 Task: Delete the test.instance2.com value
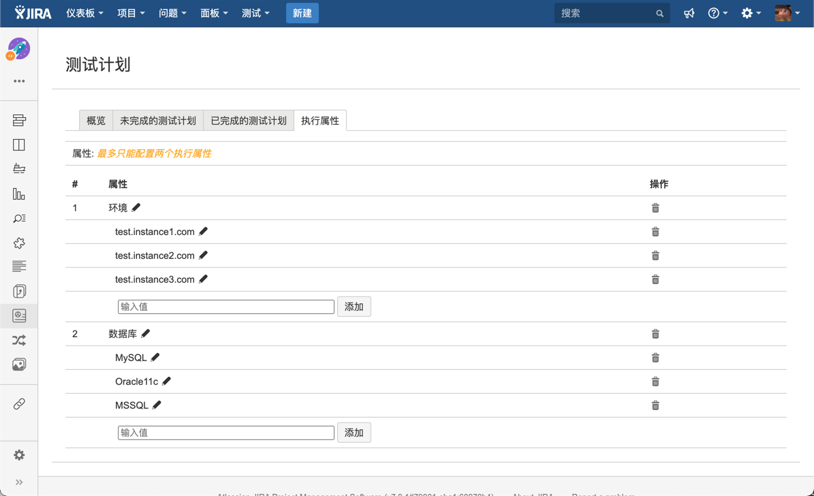point(655,255)
